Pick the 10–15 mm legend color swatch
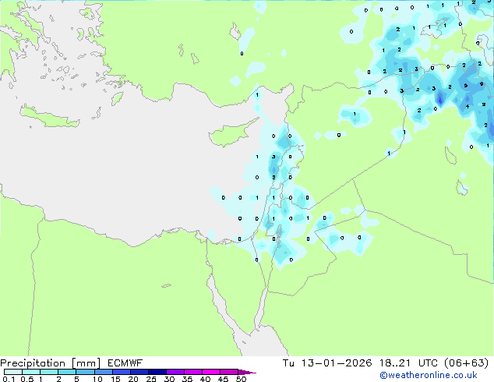Screen dimensions: 494x382 point(103,372)
